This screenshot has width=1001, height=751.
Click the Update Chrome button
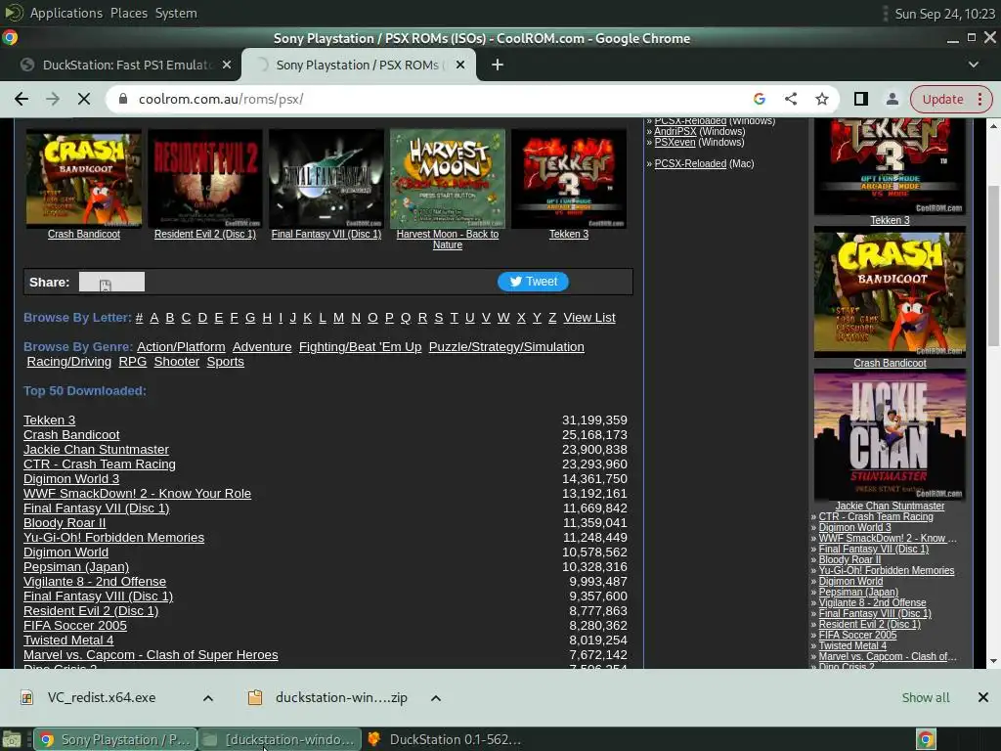click(x=951, y=99)
